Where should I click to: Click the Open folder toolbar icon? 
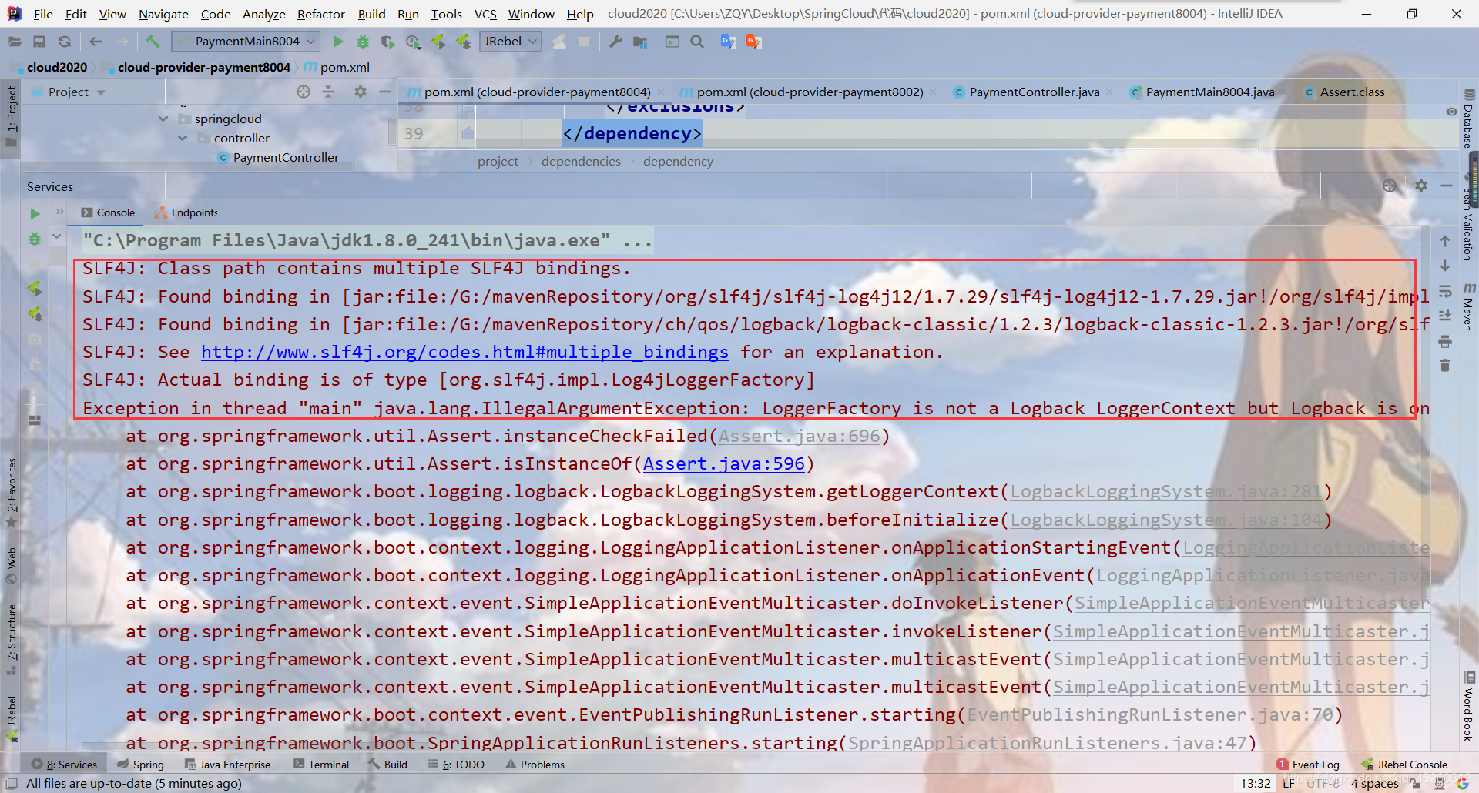coord(15,42)
